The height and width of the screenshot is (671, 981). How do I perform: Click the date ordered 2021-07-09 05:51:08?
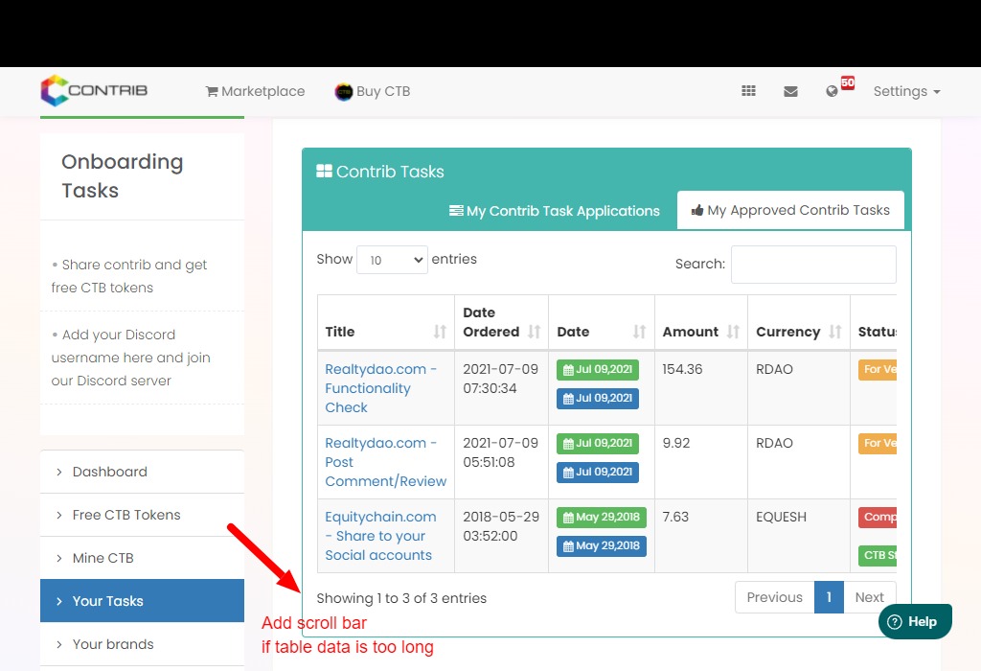point(500,452)
